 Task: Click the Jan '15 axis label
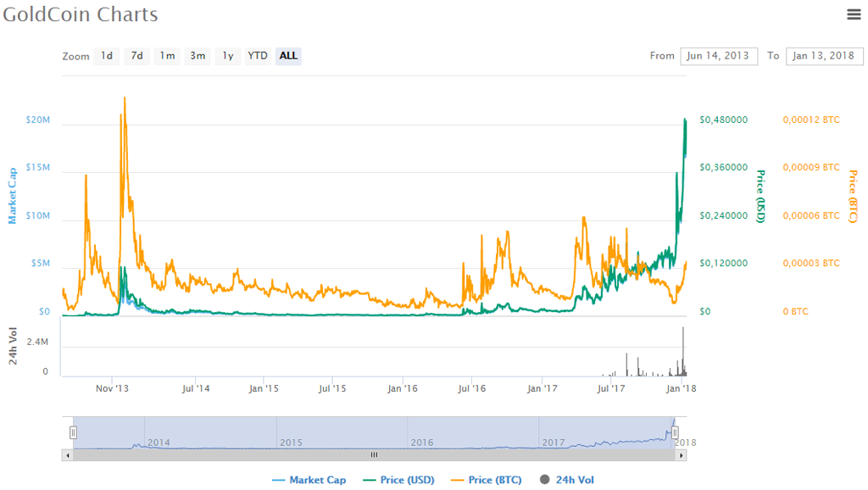264,388
